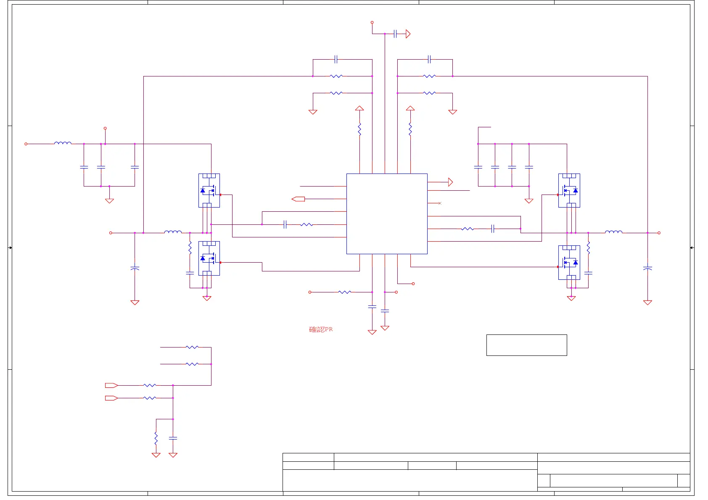Select polarized capacitor at far right output
The height and width of the screenshot is (500, 708).
point(647,268)
